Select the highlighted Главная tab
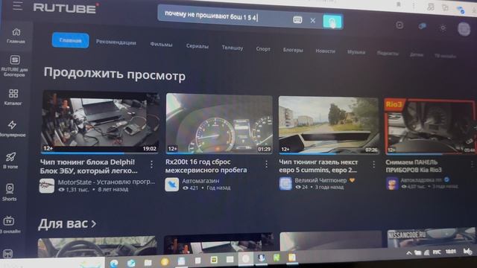The height and width of the screenshot is (268, 477). 70,40
